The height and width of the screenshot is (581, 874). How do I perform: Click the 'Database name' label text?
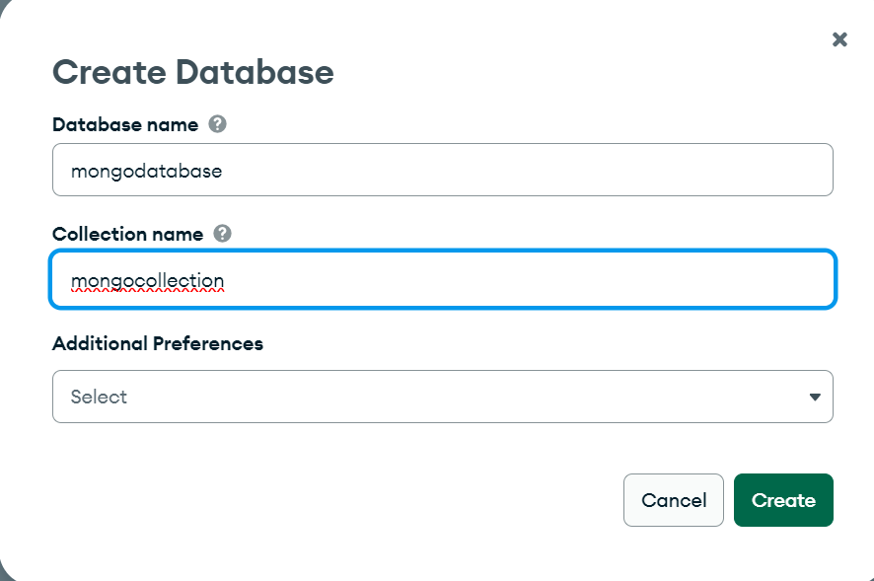pyautogui.click(x=124, y=125)
